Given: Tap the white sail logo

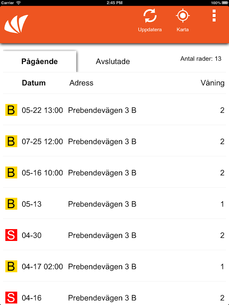Looking at the screenshot, I should pyautogui.click(x=16, y=24).
